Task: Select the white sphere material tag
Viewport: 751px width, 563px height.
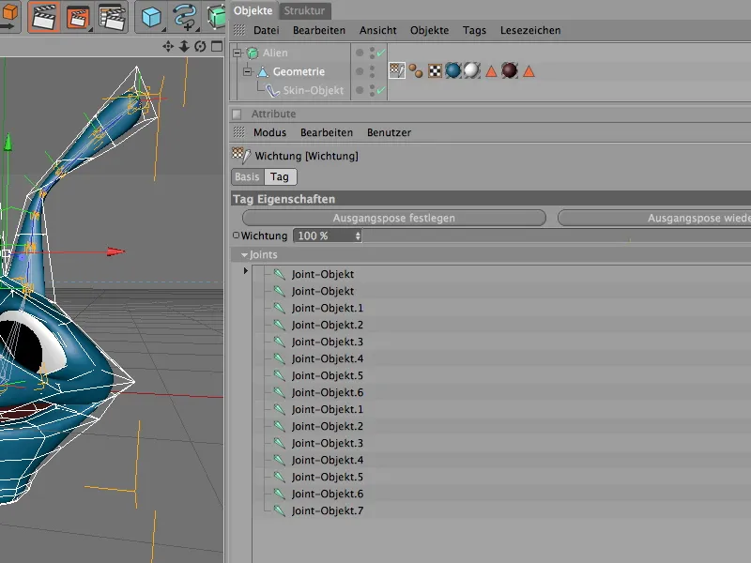Action: pos(472,71)
